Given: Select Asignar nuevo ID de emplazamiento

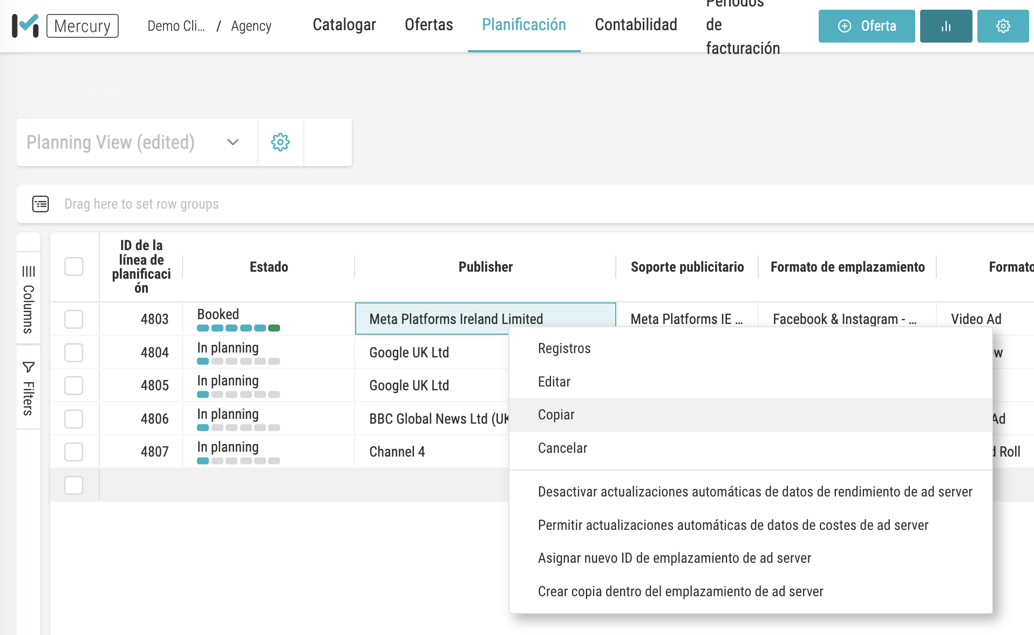Looking at the screenshot, I should 751,558.
